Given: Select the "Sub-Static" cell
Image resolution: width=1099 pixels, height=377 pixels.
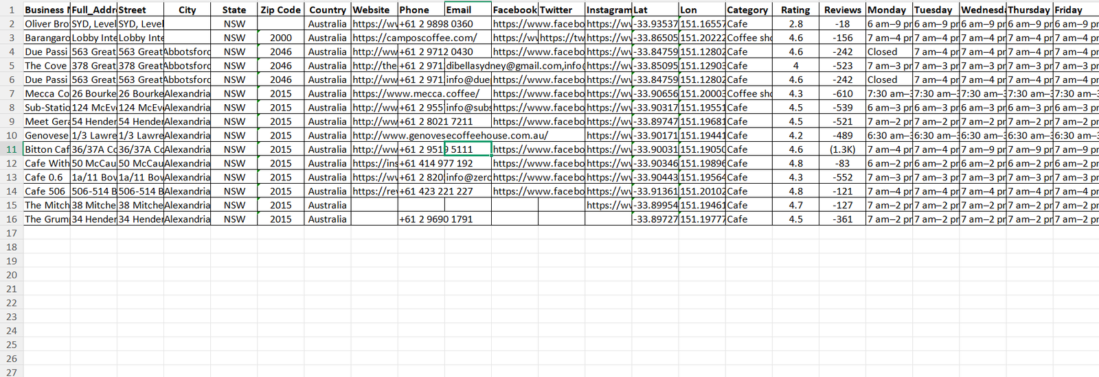Looking at the screenshot, I should (x=47, y=108).
